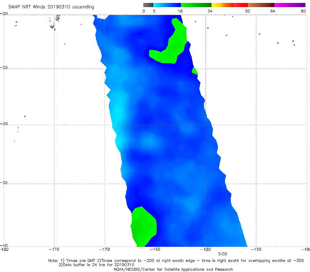Screen dimensions: 310x272
Task: Click the latitude label '-25'
Action: (4, 68)
